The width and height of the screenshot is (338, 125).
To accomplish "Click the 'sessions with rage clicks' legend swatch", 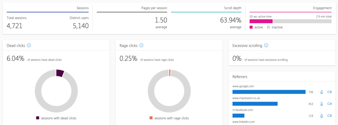I will coord(151,118).
